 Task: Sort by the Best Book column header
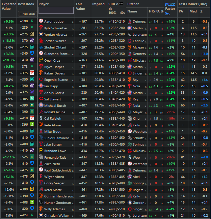click(26, 4)
